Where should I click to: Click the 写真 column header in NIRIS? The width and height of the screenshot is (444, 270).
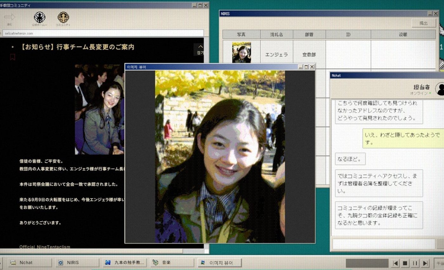click(x=241, y=34)
